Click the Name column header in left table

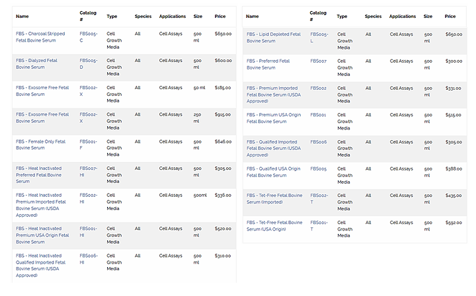[22, 17]
